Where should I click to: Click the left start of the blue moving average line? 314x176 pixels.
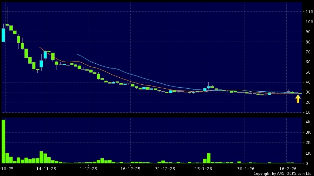click(77, 54)
